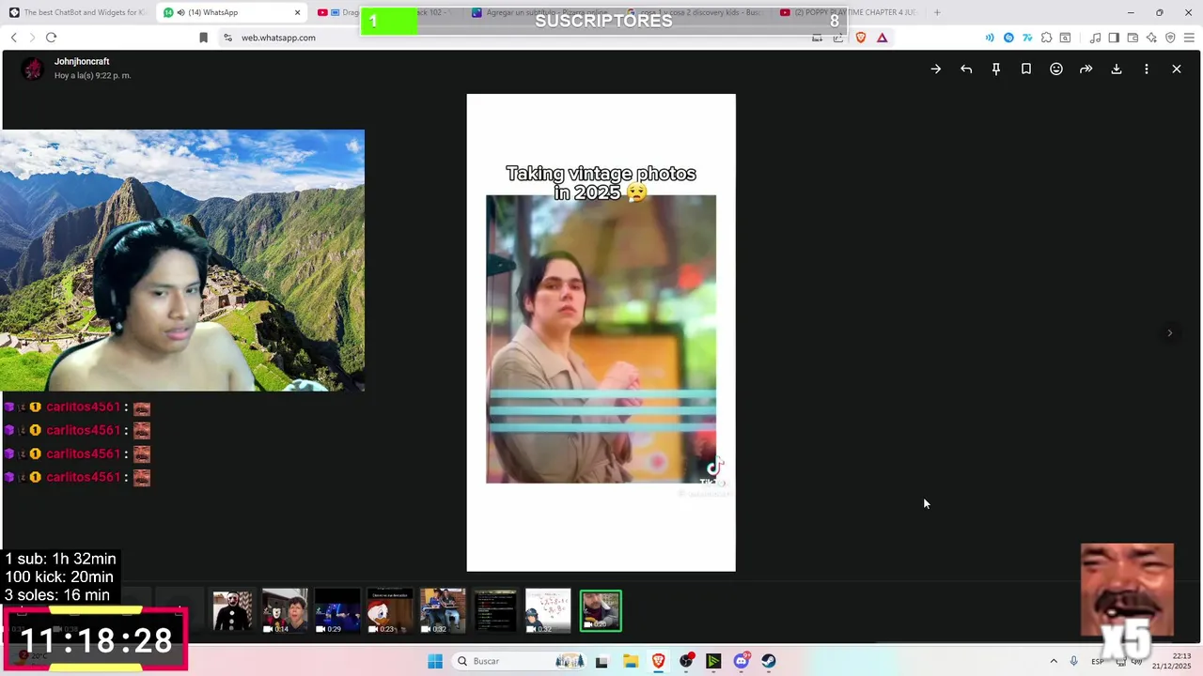The height and width of the screenshot is (676, 1203).
Task: Forward the media with double arrow icon
Action: [1086, 69]
